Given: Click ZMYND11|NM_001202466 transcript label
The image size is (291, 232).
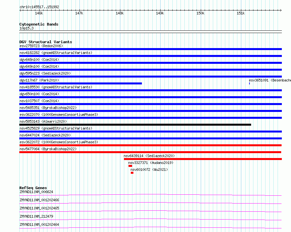Looking at the screenshot, I should [39, 200].
